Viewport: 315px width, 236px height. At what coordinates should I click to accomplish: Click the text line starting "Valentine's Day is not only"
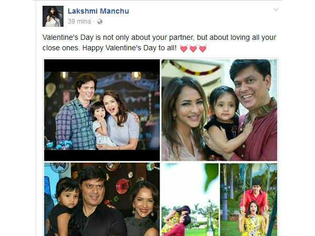click(x=159, y=38)
